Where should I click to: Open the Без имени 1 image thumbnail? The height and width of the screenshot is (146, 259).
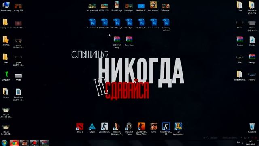point(154,6)
